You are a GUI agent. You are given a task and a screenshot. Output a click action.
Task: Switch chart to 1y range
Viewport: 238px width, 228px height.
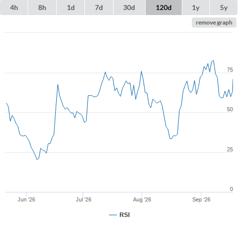[x=196, y=8]
